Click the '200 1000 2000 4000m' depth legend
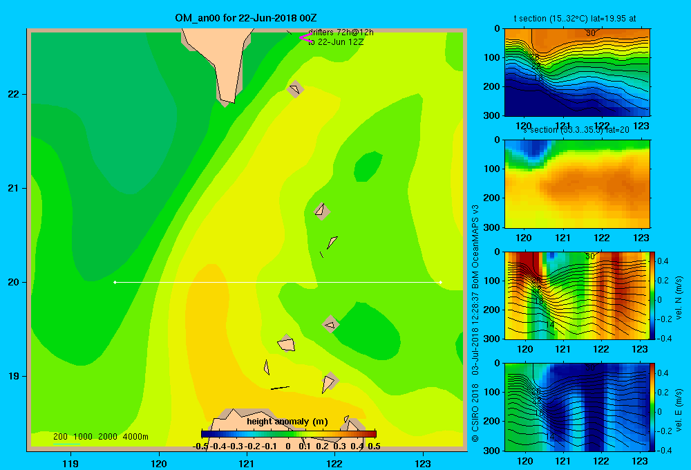691x470 pixels. click(100, 437)
